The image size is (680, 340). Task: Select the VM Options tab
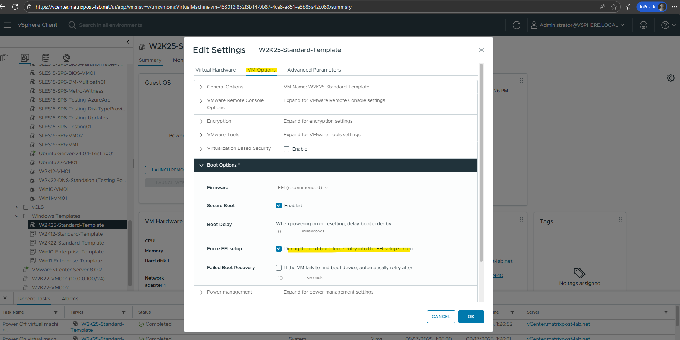point(261,70)
